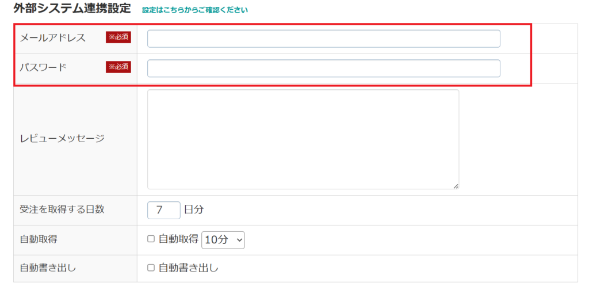Open the 設定はこちらからご確認ください link
The image size is (589, 294).
(195, 10)
